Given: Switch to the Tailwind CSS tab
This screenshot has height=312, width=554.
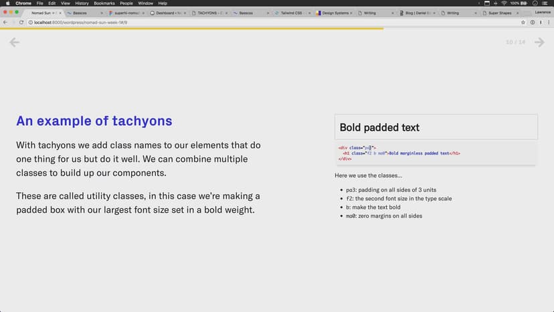Looking at the screenshot, I should [292, 13].
